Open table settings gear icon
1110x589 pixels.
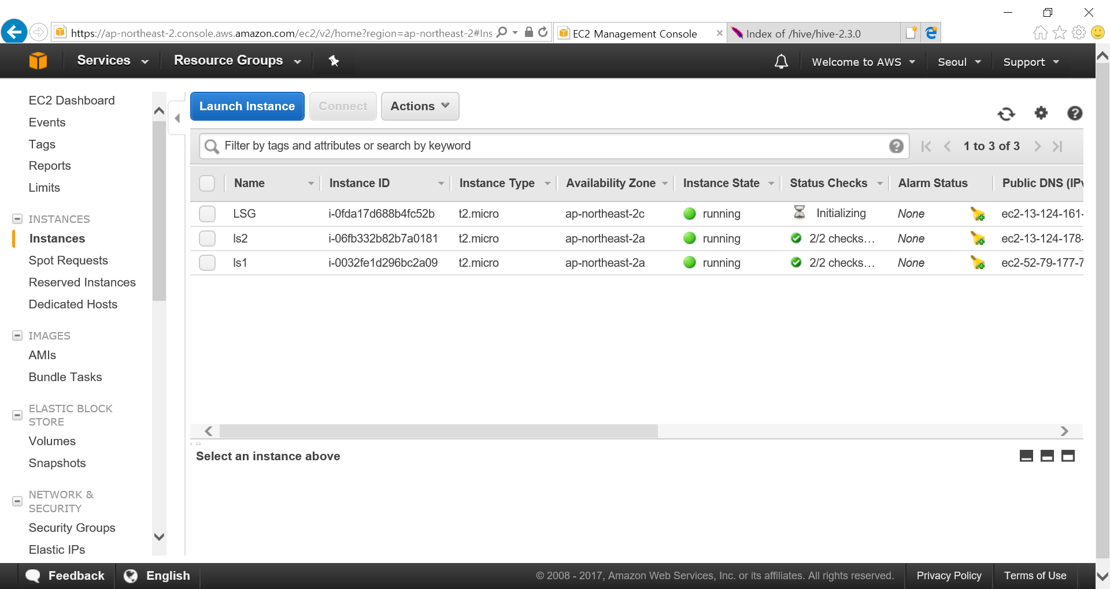click(1041, 113)
